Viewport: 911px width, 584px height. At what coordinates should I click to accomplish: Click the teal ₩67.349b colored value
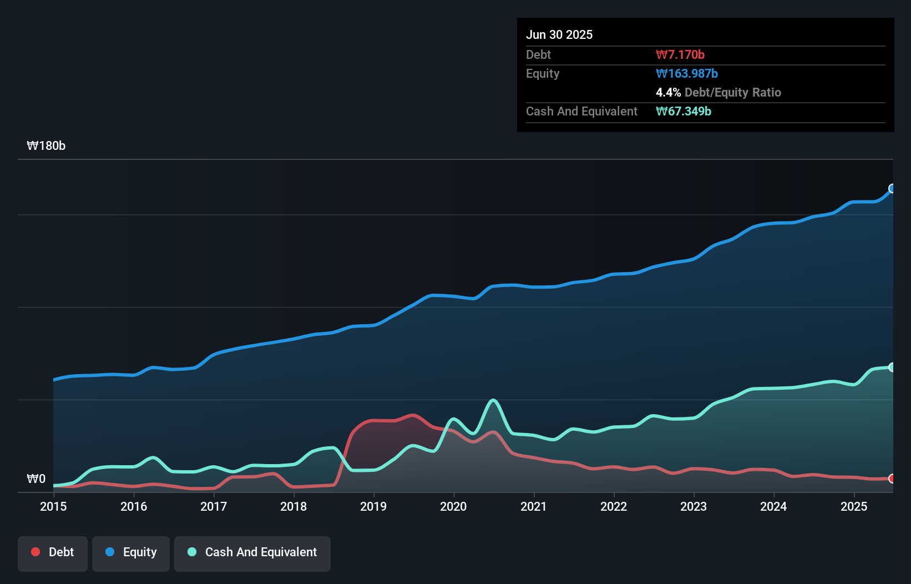click(x=684, y=111)
